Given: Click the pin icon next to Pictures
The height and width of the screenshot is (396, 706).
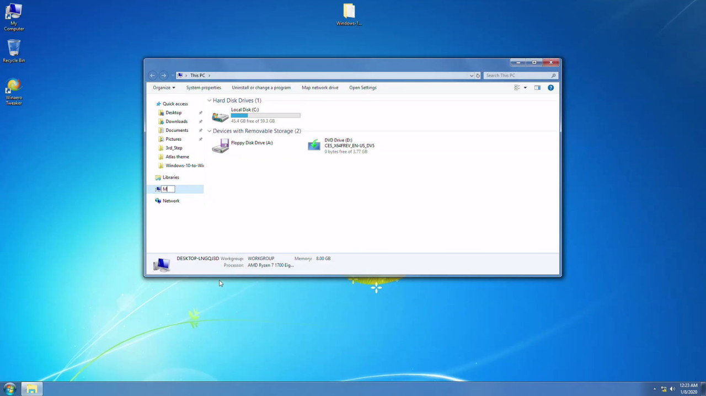Looking at the screenshot, I should tap(200, 139).
